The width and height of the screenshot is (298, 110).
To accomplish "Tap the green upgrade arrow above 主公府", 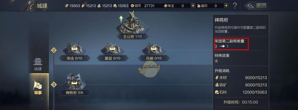I will (121, 19).
